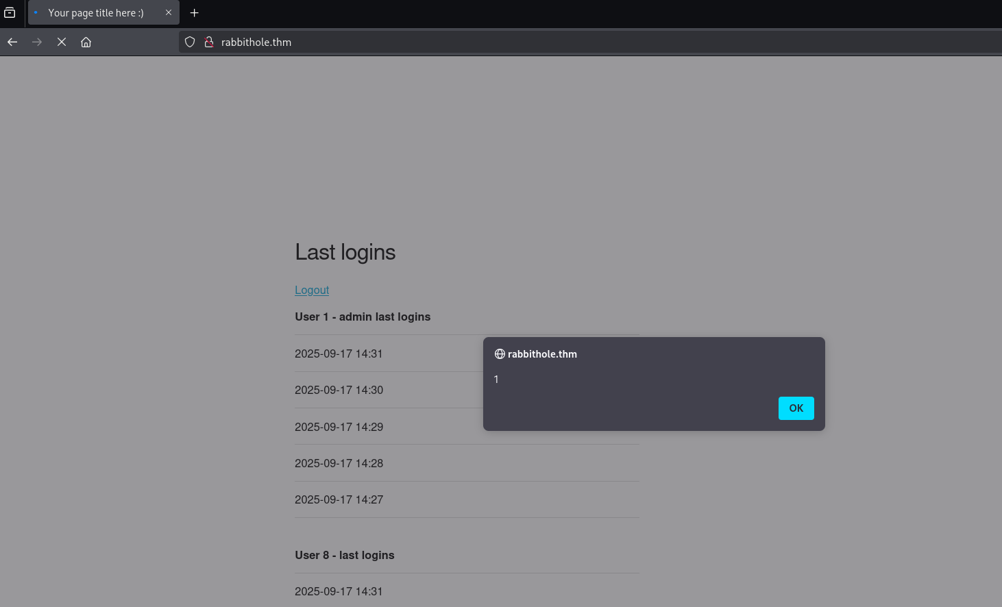Image resolution: width=1002 pixels, height=607 pixels.
Task: Close the current browser tab
Action: [x=169, y=12]
